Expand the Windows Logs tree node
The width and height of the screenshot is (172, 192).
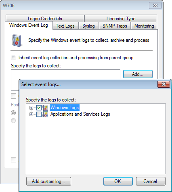click(x=31, y=108)
